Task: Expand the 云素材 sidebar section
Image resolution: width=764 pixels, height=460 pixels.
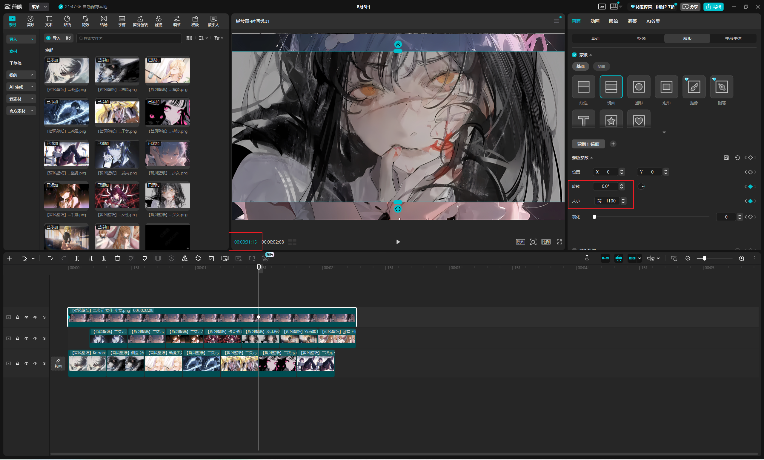Action: [x=21, y=99]
